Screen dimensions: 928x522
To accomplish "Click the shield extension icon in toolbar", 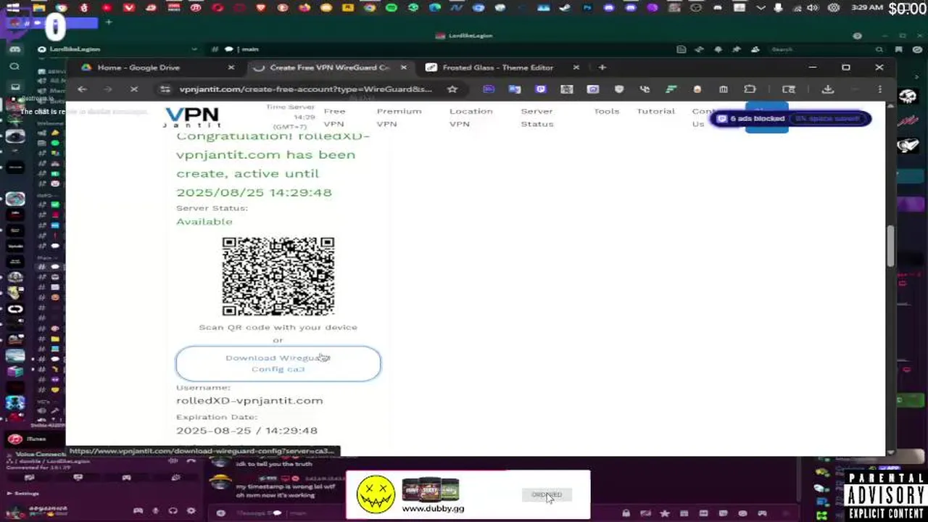I will (x=619, y=89).
